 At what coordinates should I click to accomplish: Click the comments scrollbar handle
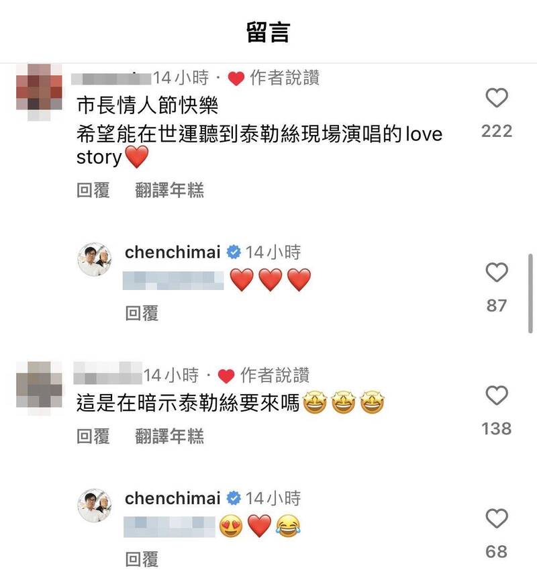pos(530,293)
